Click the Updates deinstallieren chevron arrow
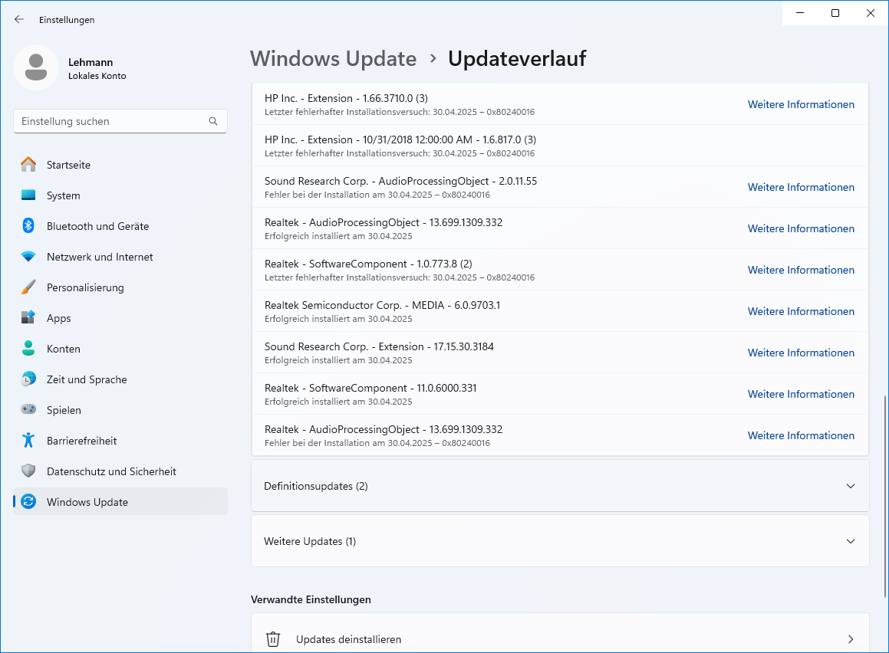 click(x=851, y=639)
